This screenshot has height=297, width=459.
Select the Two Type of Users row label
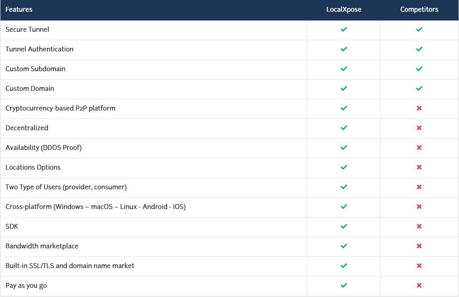66,187
